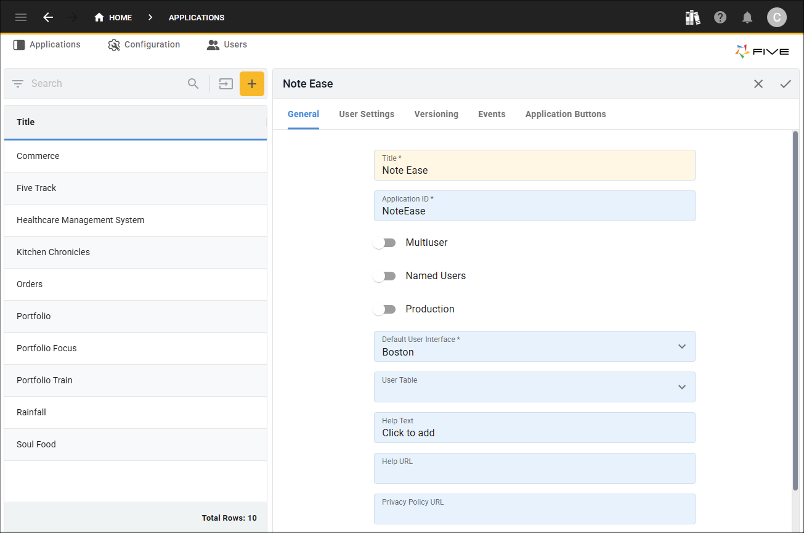
Task: Toggle the Production switch
Action: pos(385,309)
